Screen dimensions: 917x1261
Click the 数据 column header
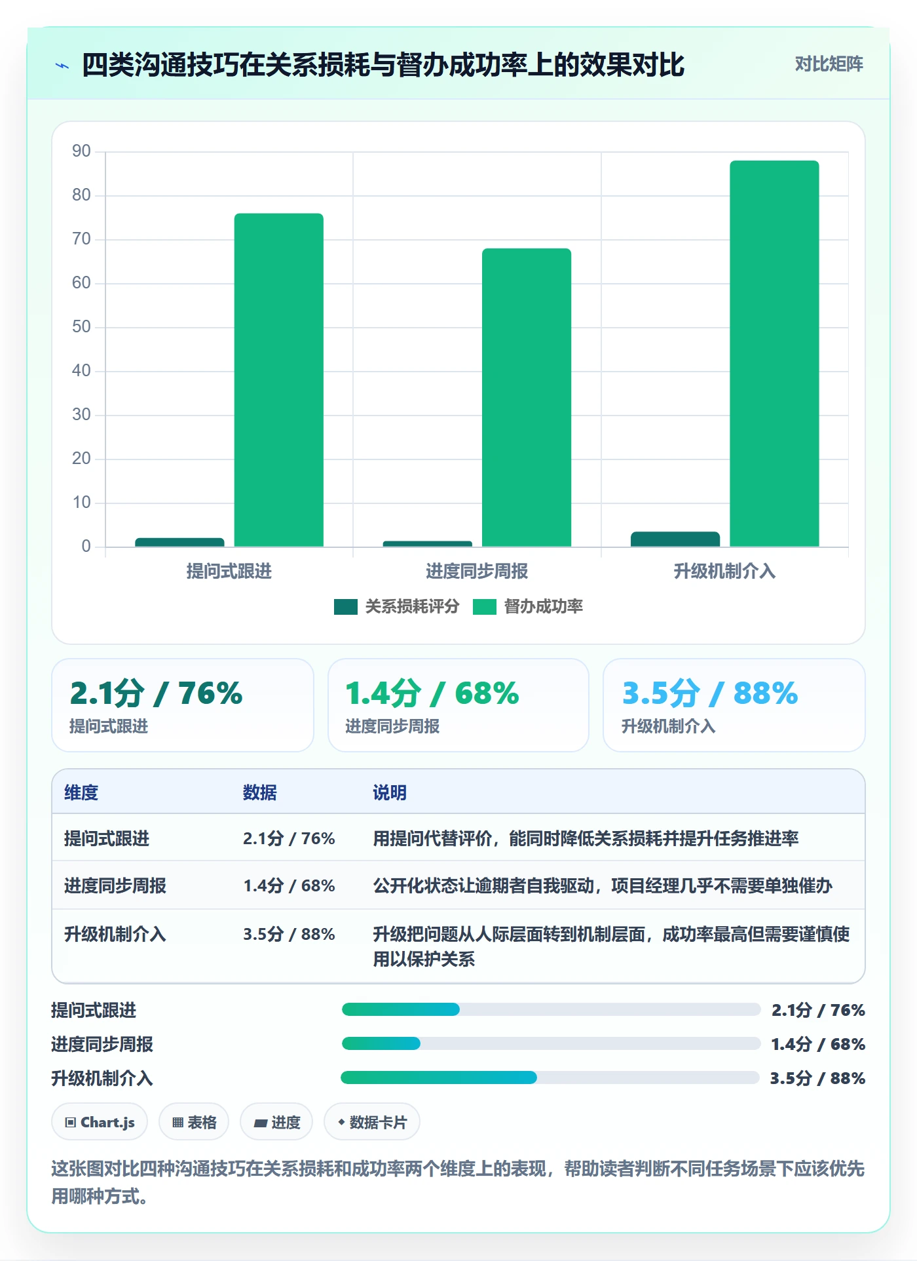[259, 792]
